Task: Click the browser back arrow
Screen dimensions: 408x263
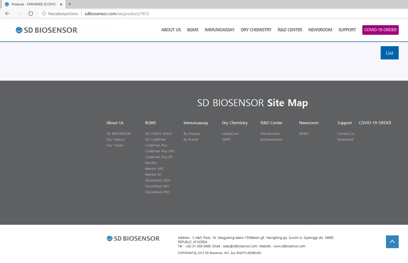Action: [x=7, y=14]
